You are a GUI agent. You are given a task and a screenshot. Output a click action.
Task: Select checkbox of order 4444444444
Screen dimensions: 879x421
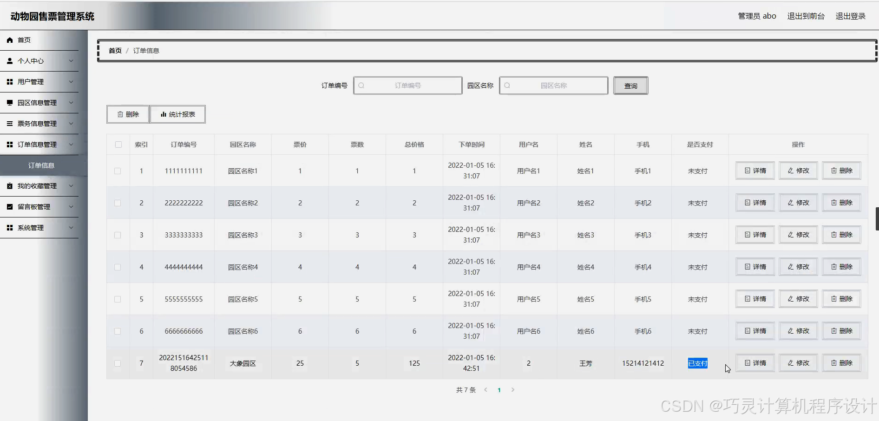118,267
